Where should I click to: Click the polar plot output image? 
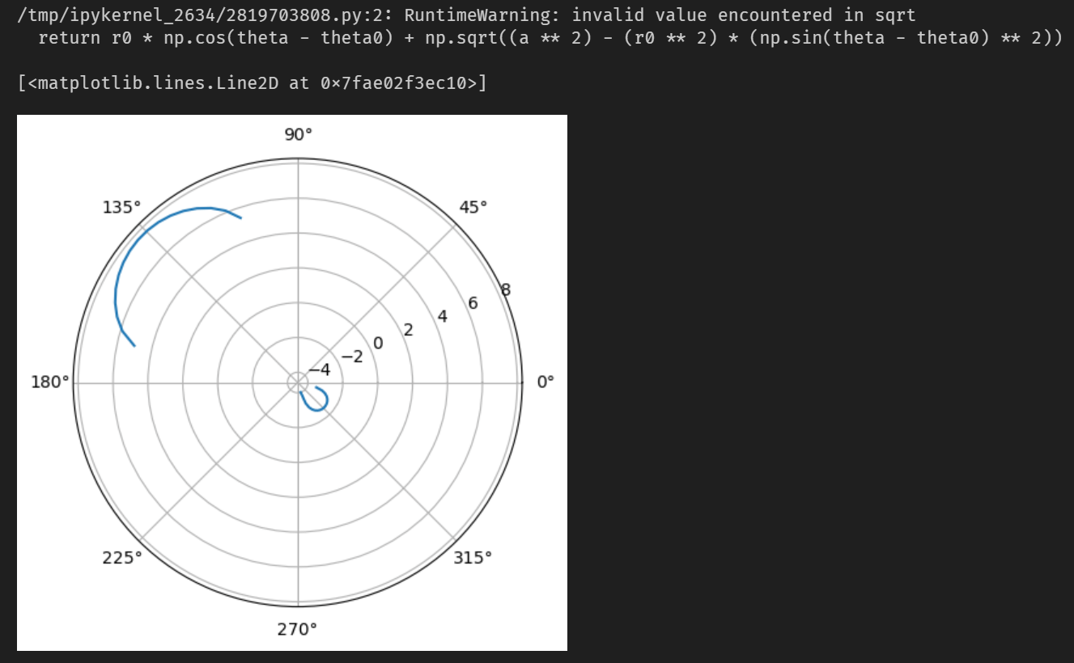(x=292, y=382)
